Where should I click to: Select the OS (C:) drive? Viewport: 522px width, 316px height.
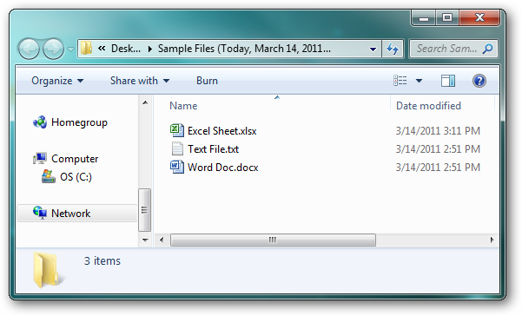76,177
